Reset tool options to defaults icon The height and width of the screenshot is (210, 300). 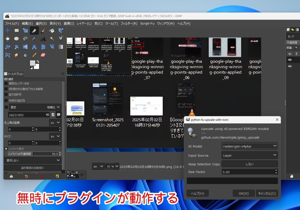[57, 176]
